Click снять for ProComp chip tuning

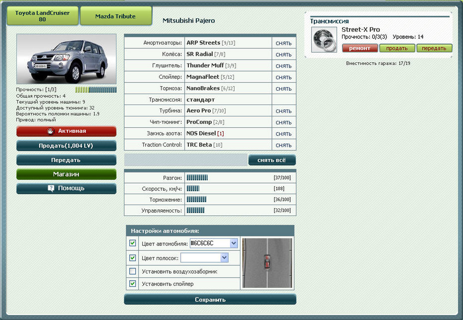(283, 122)
